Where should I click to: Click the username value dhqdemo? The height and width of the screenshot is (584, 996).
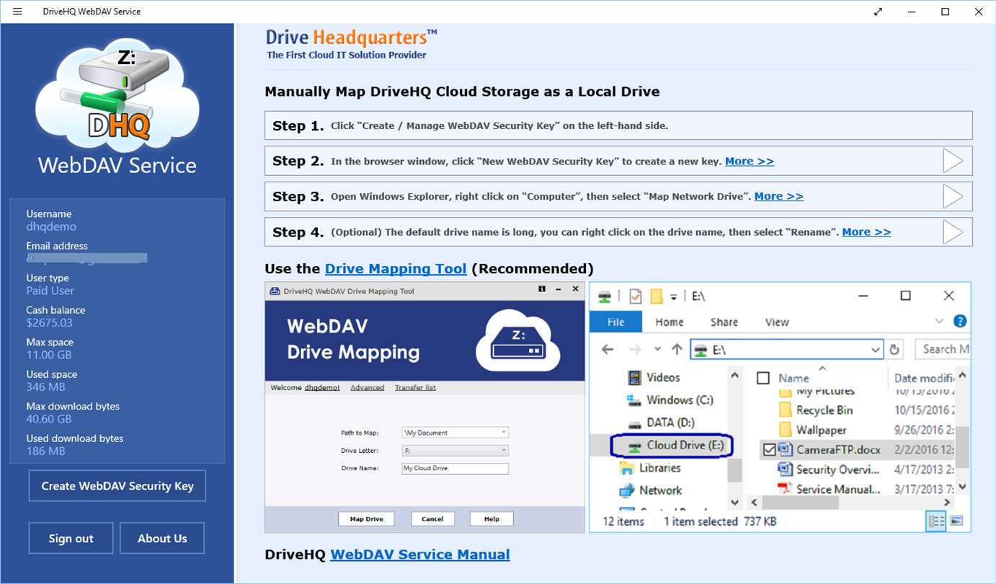(51, 226)
